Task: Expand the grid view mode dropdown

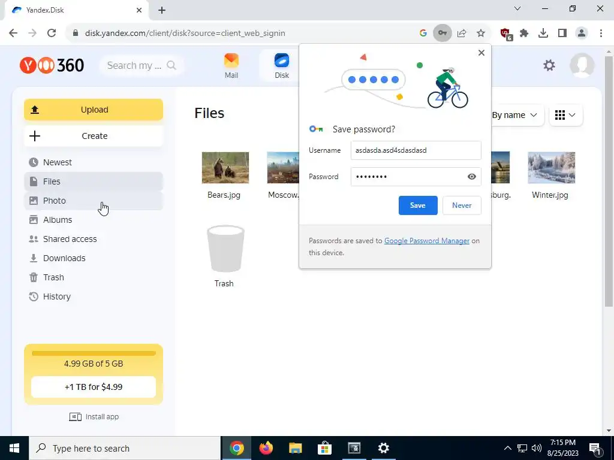Action: tap(565, 115)
